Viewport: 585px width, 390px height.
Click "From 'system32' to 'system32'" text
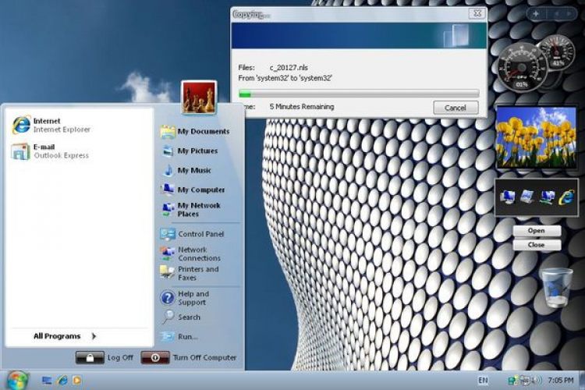tap(285, 78)
